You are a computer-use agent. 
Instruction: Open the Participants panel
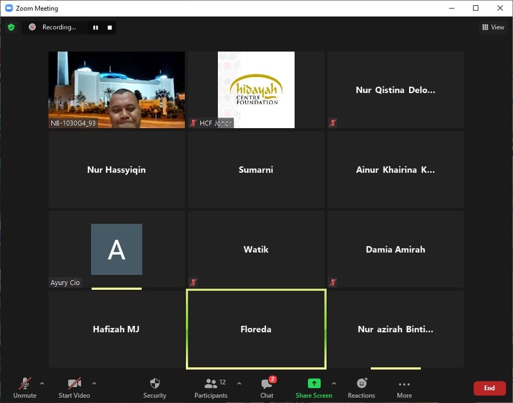click(211, 388)
